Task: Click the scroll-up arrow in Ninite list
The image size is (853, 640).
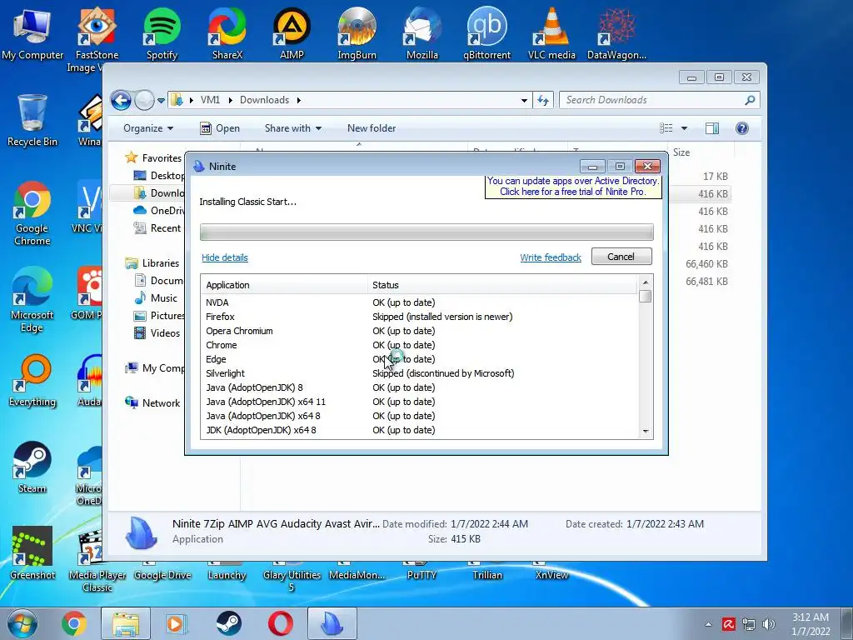Action: (x=646, y=282)
